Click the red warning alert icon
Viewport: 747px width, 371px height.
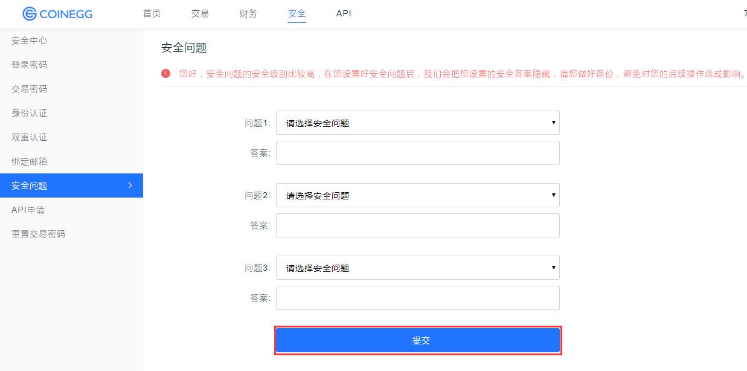tap(165, 73)
